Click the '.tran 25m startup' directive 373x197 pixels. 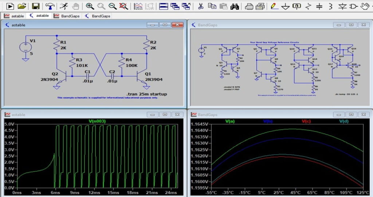[x=147, y=94]
